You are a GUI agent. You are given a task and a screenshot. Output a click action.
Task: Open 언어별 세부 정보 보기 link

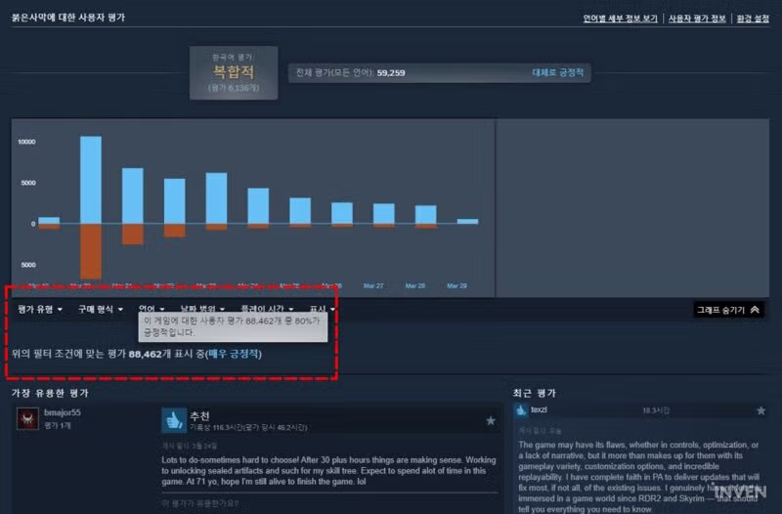(620, 19)
